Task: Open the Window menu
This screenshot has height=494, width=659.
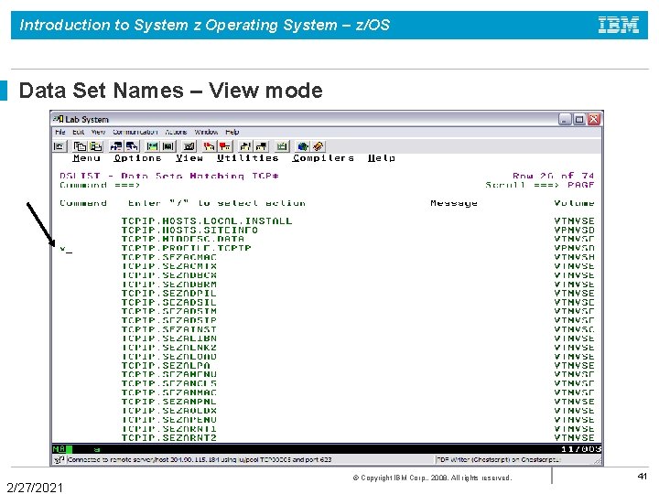Action: [x=206, y=132]
